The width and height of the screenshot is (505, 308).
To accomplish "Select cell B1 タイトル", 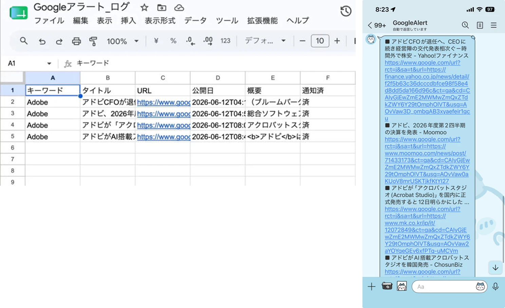I will click(108, 90).
